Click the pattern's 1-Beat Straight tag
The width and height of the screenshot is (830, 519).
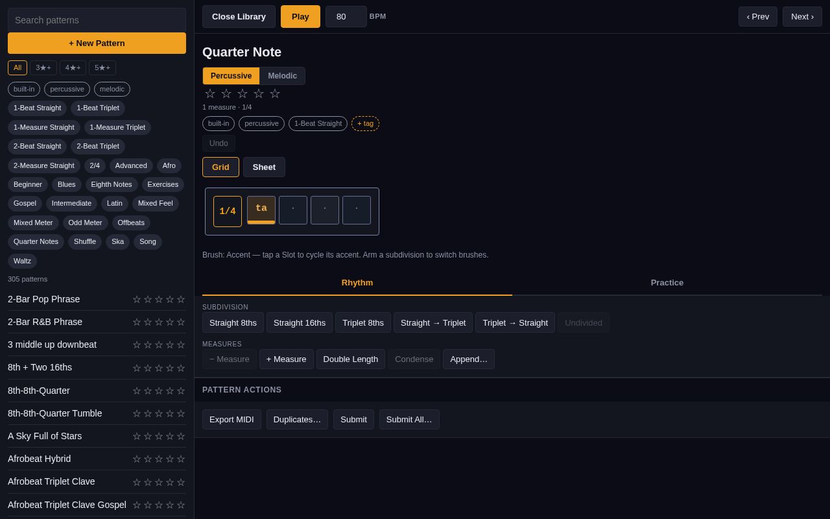click(x=318, y=123)
